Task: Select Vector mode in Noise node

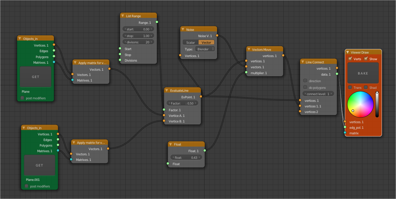Action: [206, 42]
